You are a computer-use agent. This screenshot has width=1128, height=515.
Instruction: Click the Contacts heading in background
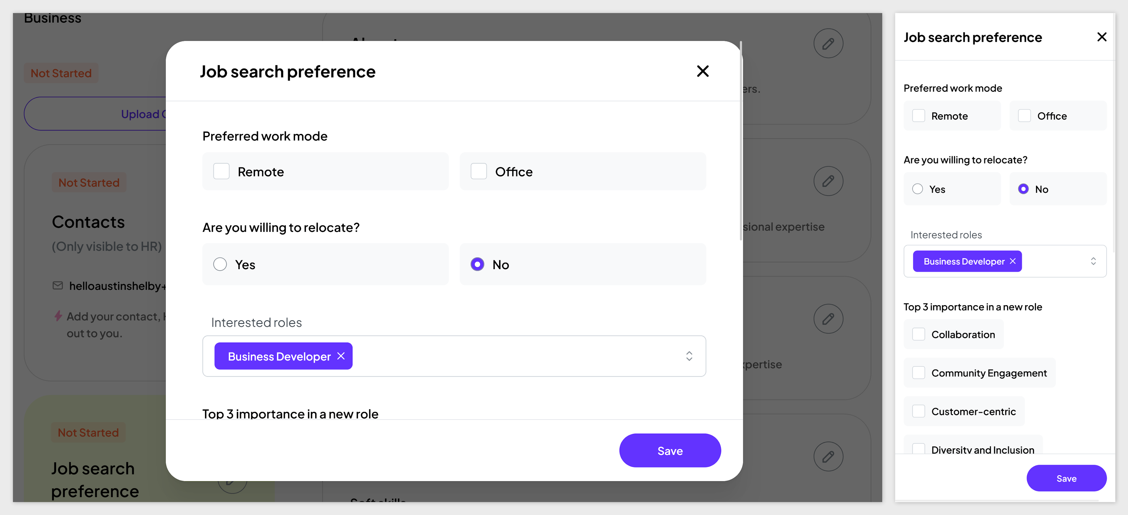(x=88, y=222)
